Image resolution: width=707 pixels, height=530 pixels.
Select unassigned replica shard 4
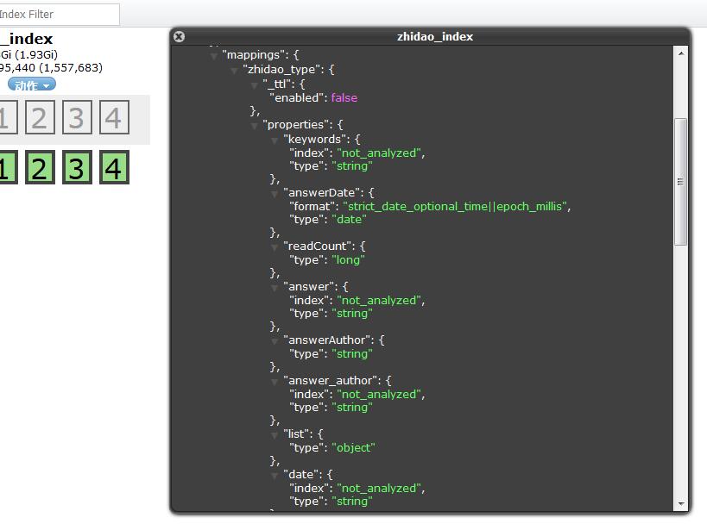114,117
